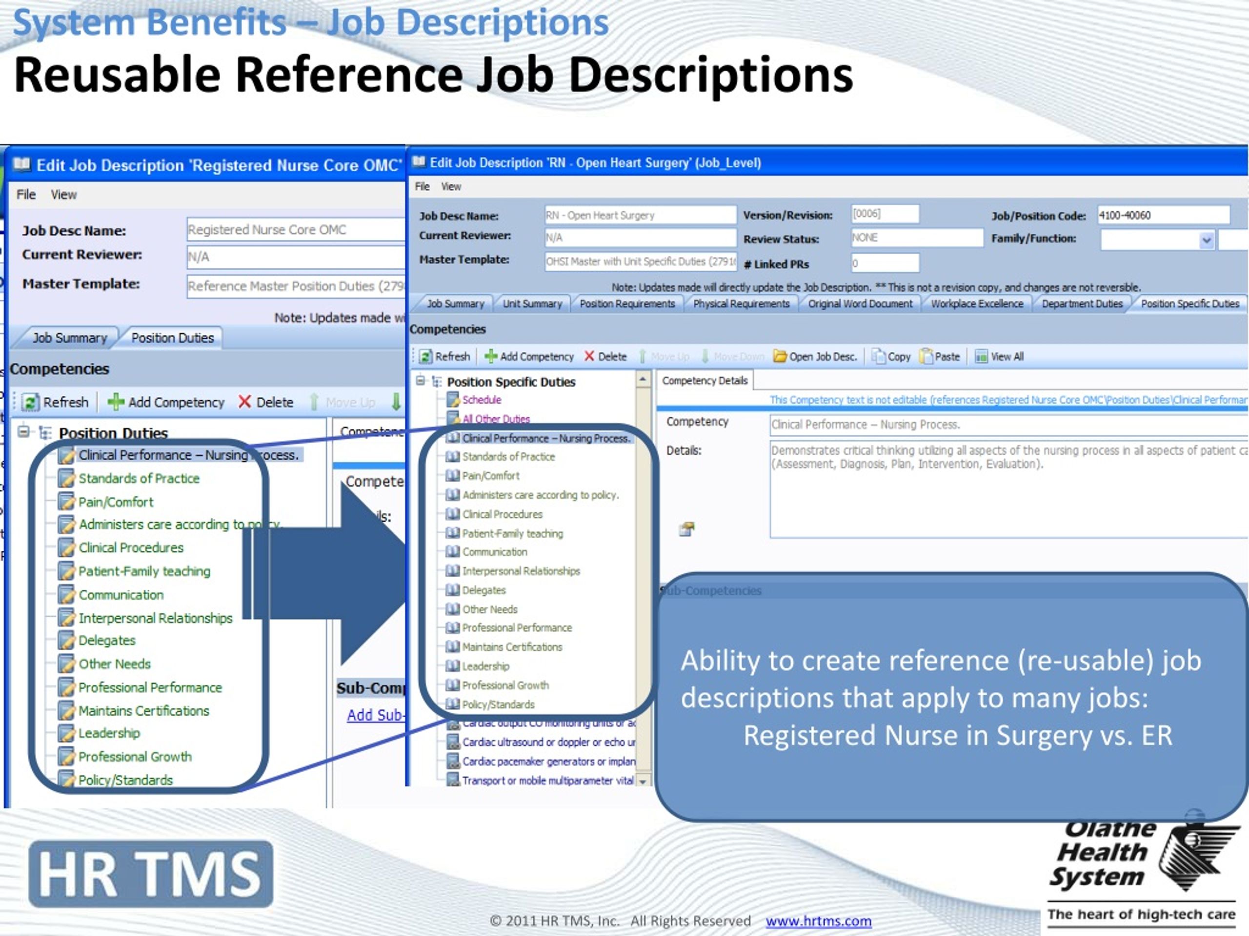Screen dimensions: 1249x936
Task: Click the # Linked PRs field
Action: pyautogui.click(x=885, y=263)
